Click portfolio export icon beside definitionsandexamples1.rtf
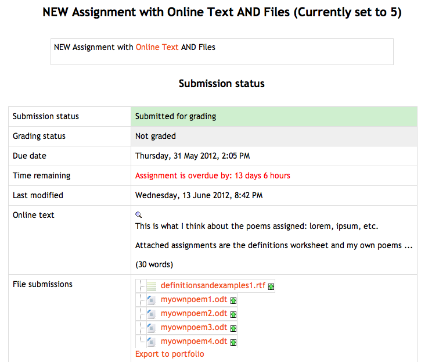Image resolution: width=439 pixels, height=362 pixels. click(x=271, y=286)
